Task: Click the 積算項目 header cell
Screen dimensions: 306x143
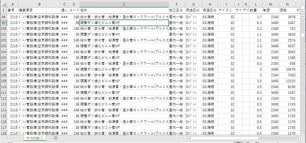Action: [x=39, y=10]
